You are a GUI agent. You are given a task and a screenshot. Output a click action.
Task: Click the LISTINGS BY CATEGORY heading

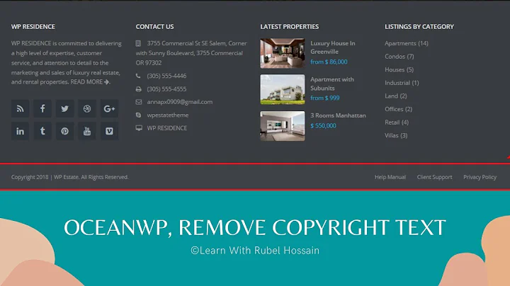click(419, 27)
